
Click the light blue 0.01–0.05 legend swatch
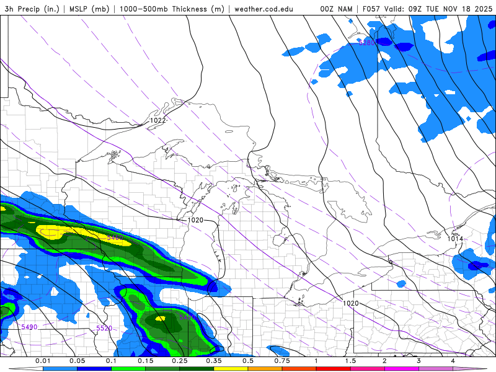[x=60, y=369]
